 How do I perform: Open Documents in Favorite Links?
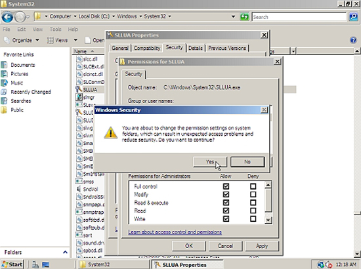pos(23,65)
